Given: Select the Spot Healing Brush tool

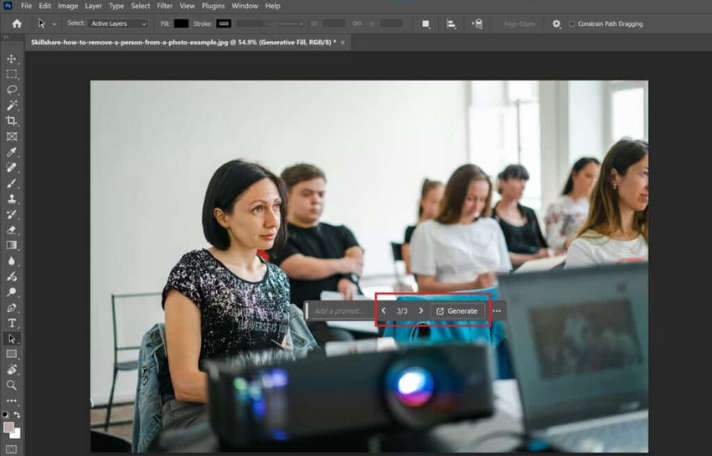Looking at the screenshot, I should [12, 167].
